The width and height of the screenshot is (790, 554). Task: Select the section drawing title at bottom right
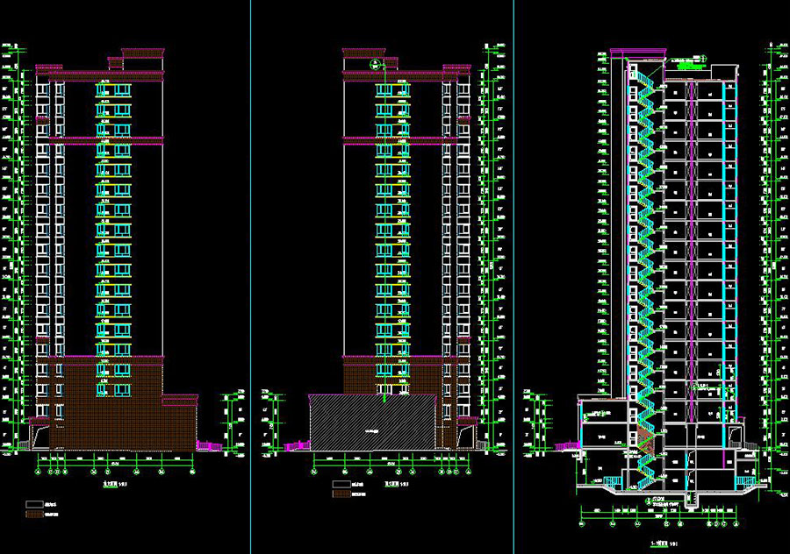(x=660, y=543)
